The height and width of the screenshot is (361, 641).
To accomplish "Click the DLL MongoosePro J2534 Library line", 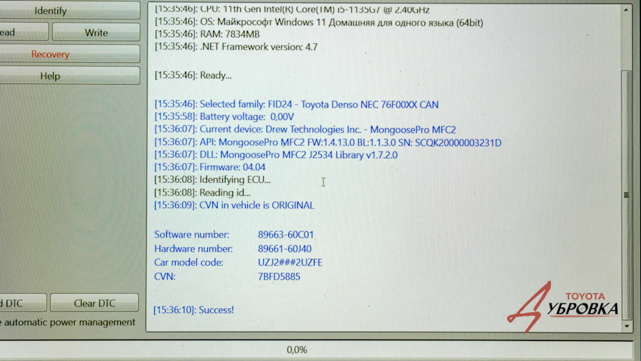I will (x=276, y=155).
